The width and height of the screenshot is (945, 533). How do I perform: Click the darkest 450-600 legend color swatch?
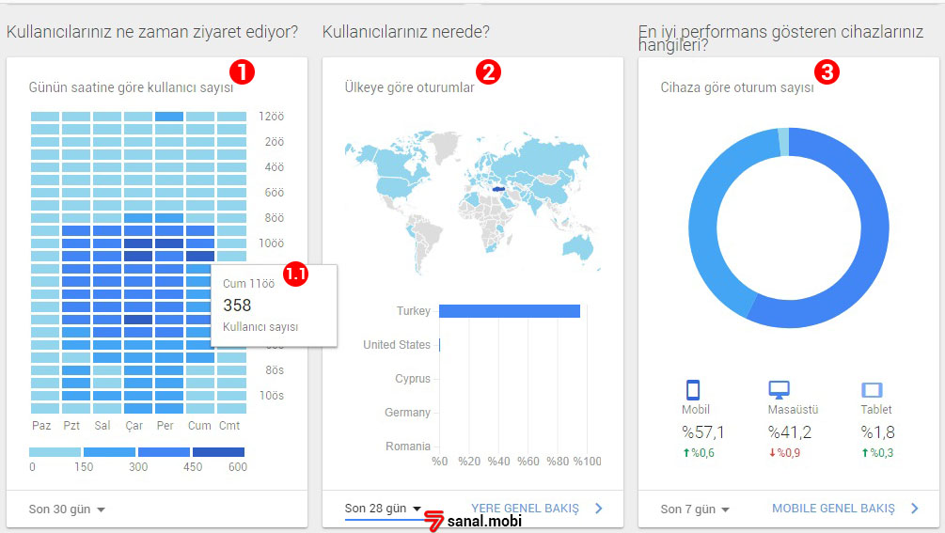coord(218,452)
